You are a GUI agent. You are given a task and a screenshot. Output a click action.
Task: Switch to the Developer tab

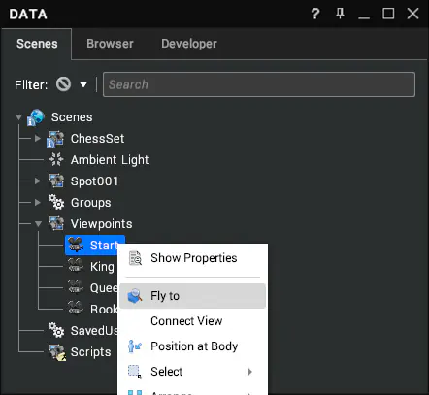click(189, 44)
